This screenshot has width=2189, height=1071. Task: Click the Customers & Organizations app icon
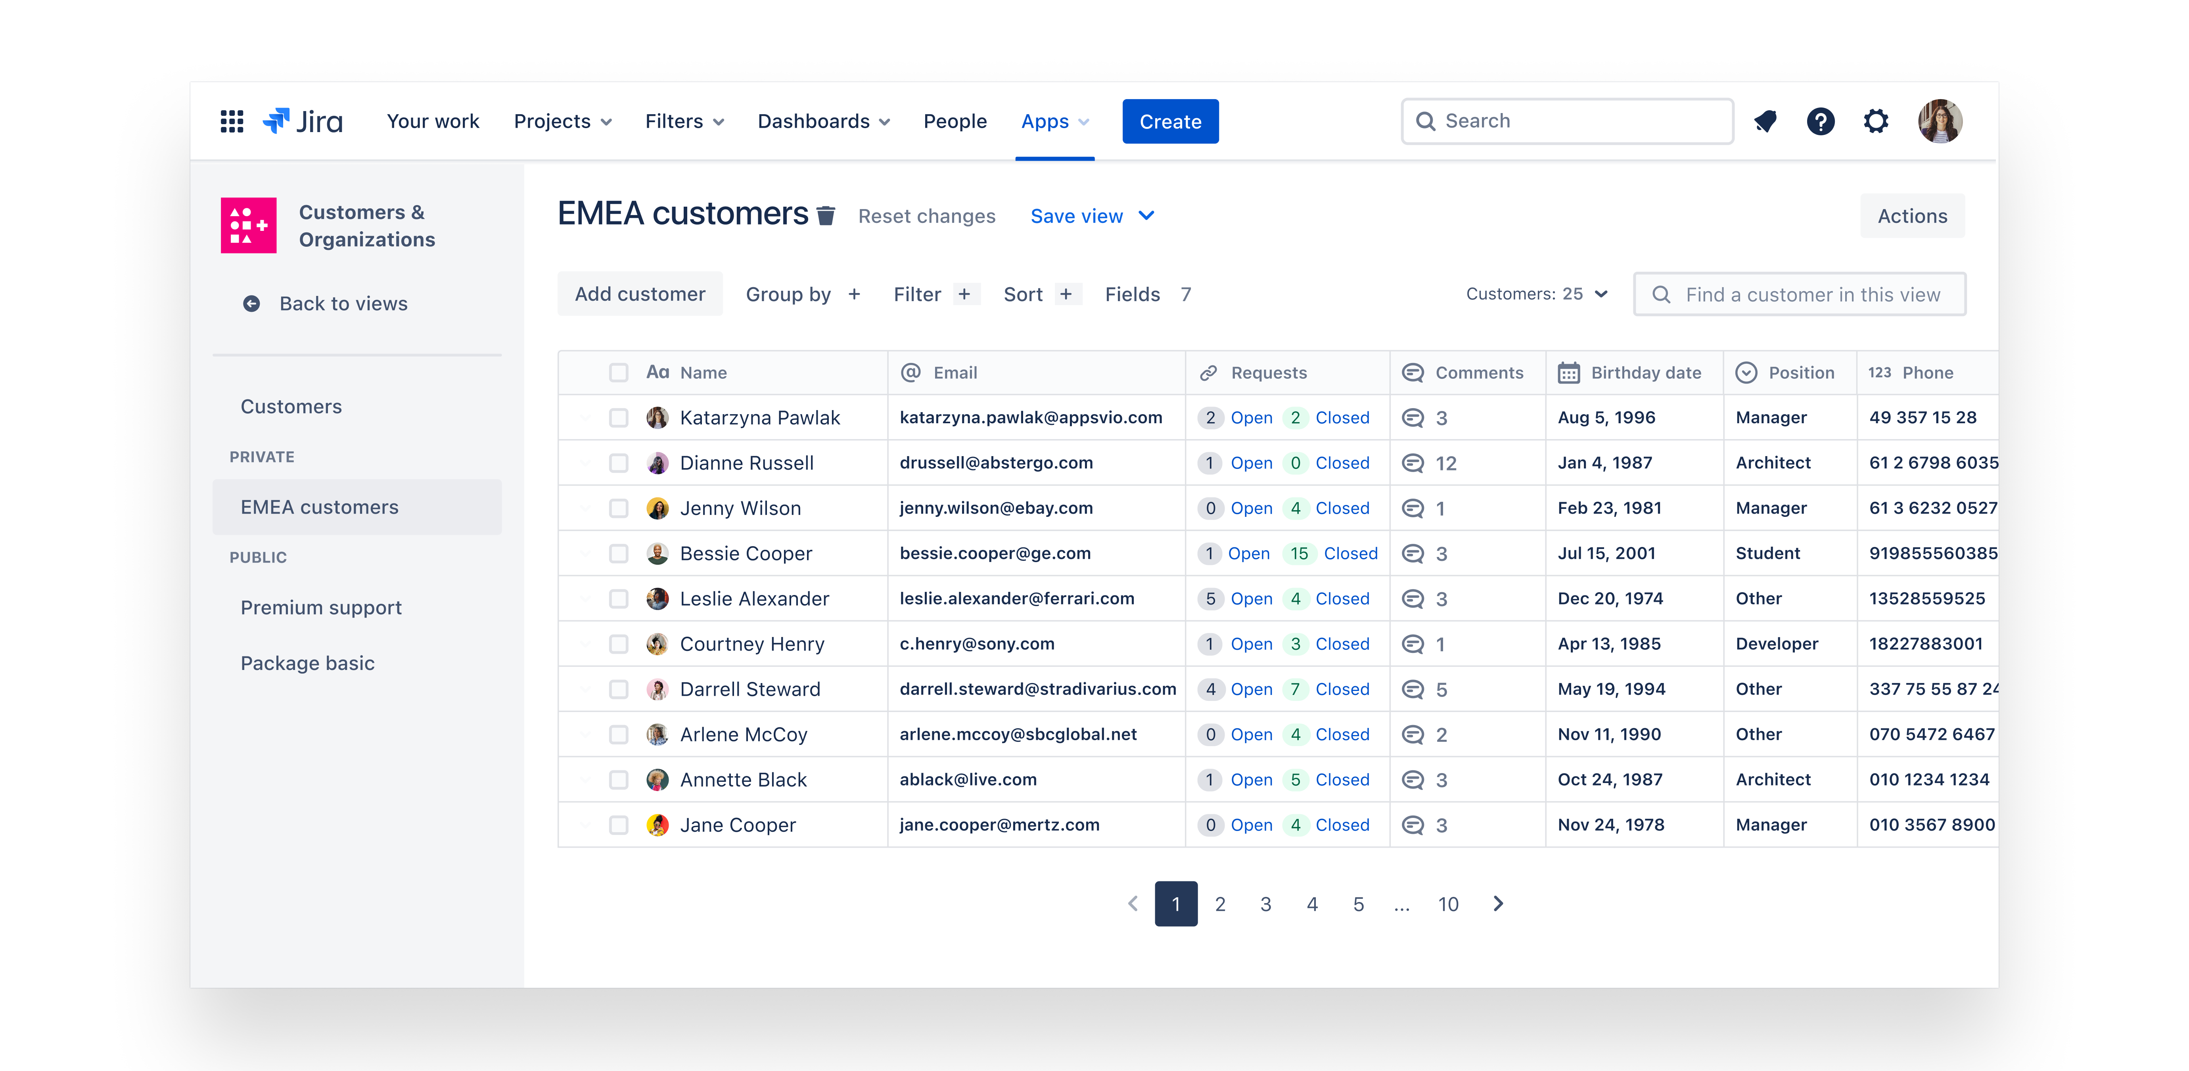point(248,225)
